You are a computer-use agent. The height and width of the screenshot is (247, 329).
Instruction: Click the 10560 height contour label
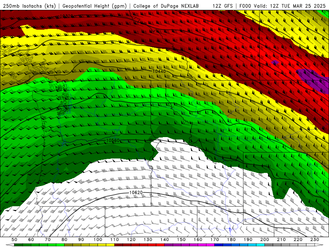113,140
